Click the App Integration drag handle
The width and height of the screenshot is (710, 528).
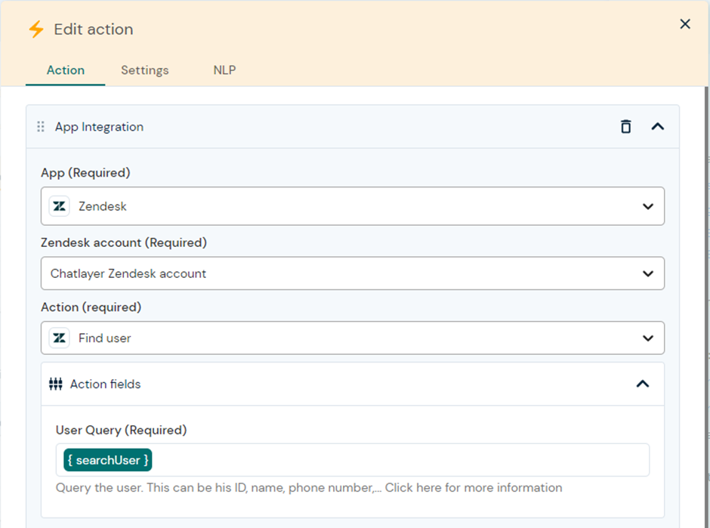pos(41,127)
